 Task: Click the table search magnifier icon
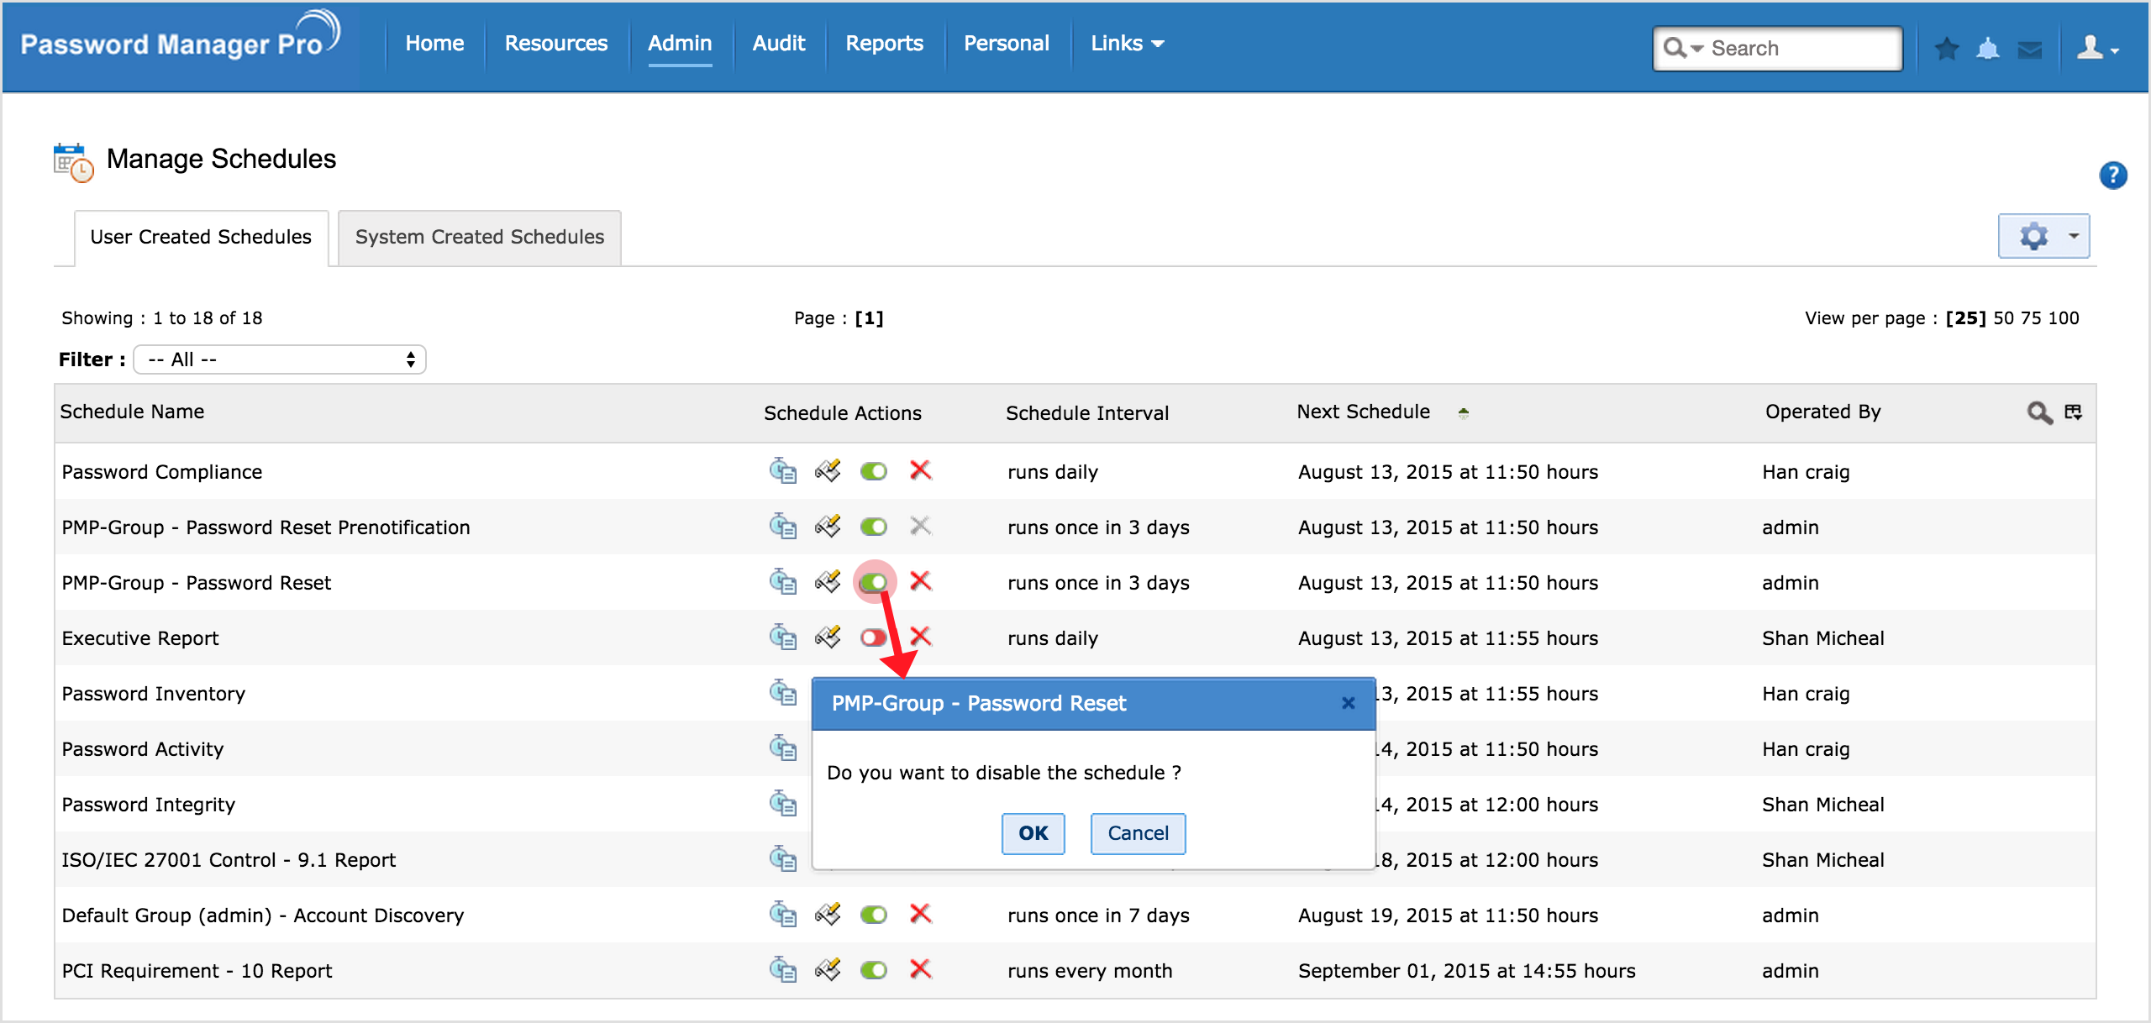coord(2038,412)
